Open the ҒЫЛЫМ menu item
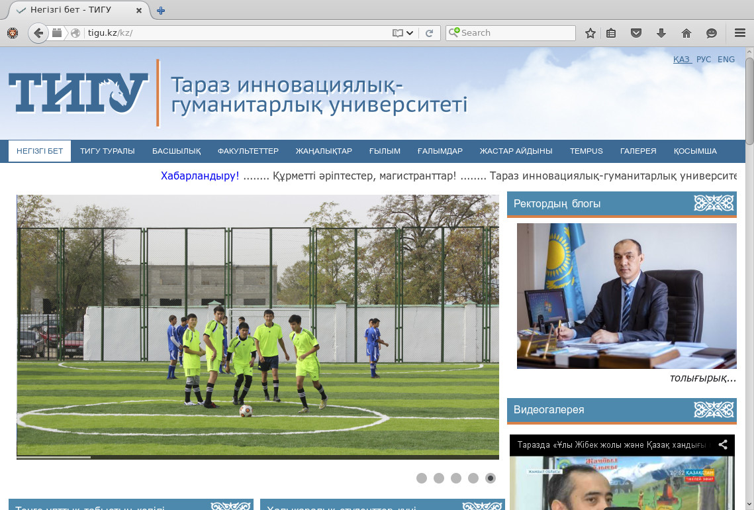Image resolution: width=754 pixels, height=510 pixels. (385, 151)
